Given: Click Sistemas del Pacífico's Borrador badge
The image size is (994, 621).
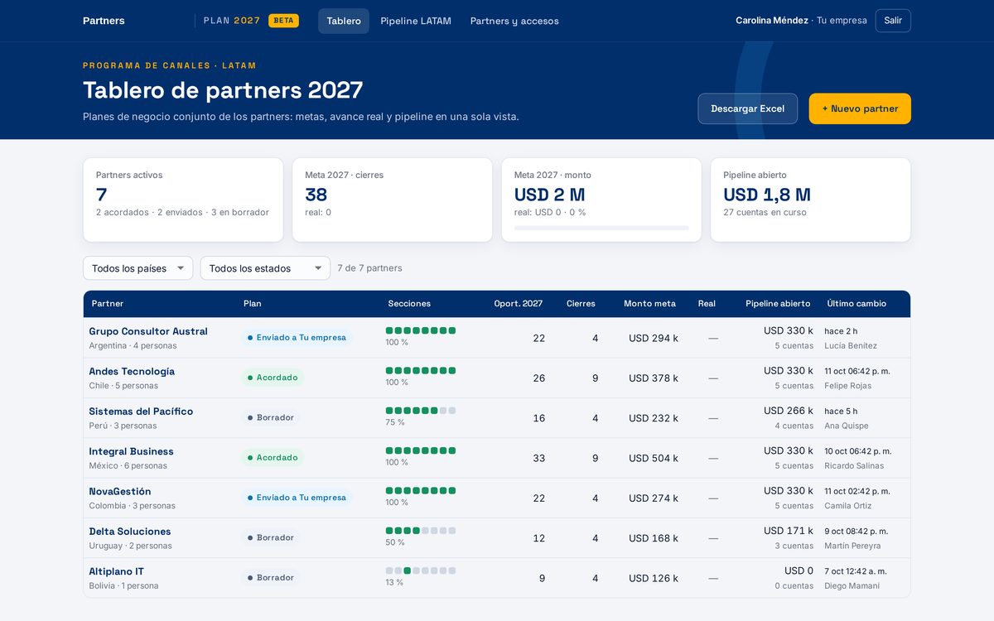Looking at the screenshot, I should [x=271, y=417].
